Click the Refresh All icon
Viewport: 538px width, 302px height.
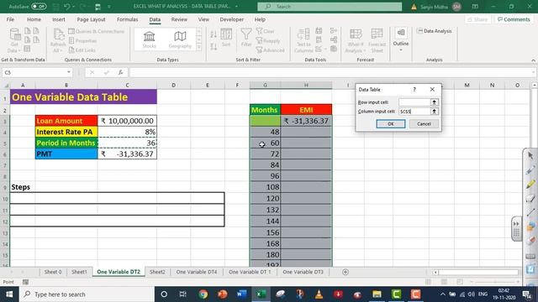(x=58, y=40)
